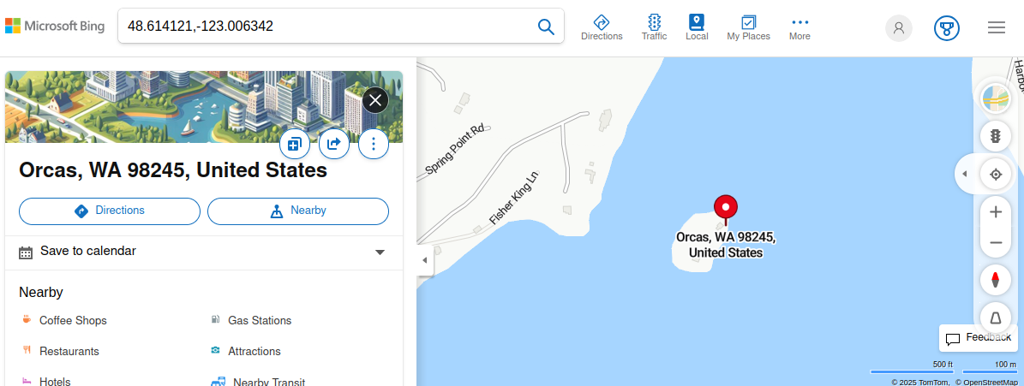Click the Orcas map pin label text
1024x386 pixels.
[726, 245]
